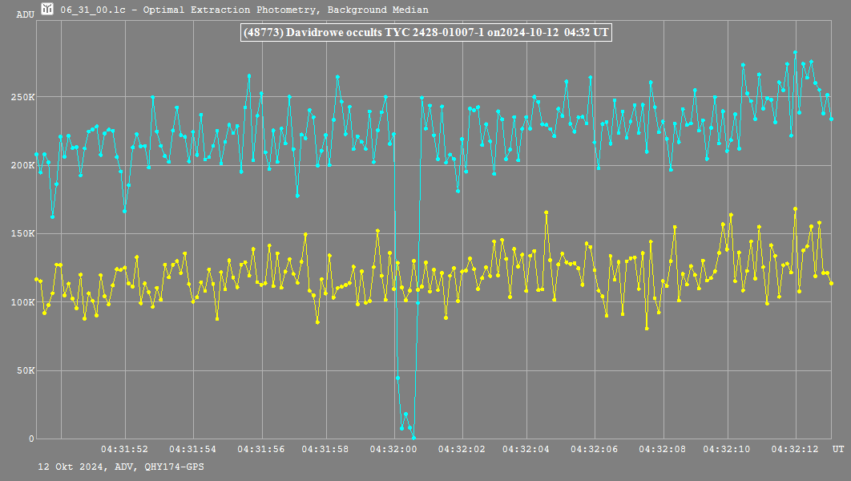Select the 04:32:04 time axis label
The height and width of the screenshot is (481, 851).
(526, 449)
